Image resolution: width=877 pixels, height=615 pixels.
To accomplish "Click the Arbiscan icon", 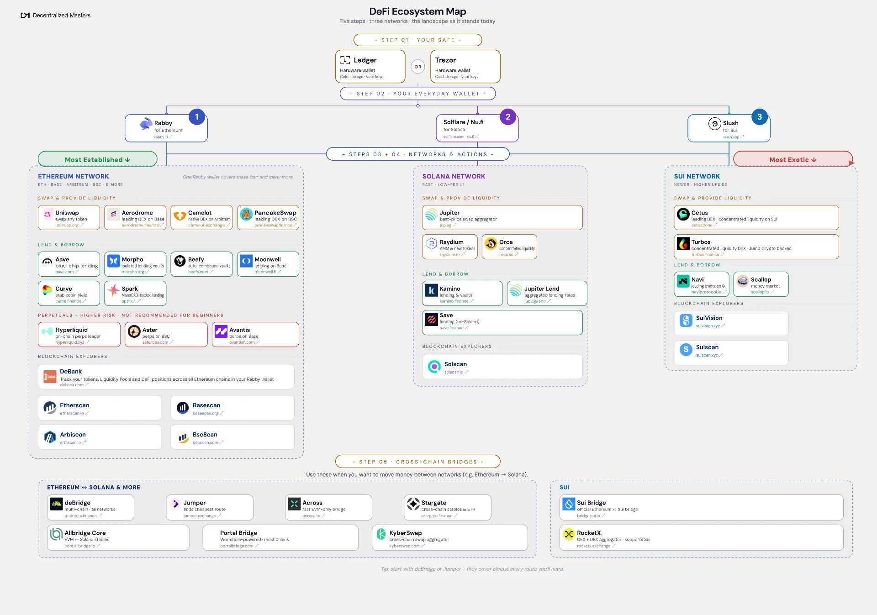I will (50, 437).
